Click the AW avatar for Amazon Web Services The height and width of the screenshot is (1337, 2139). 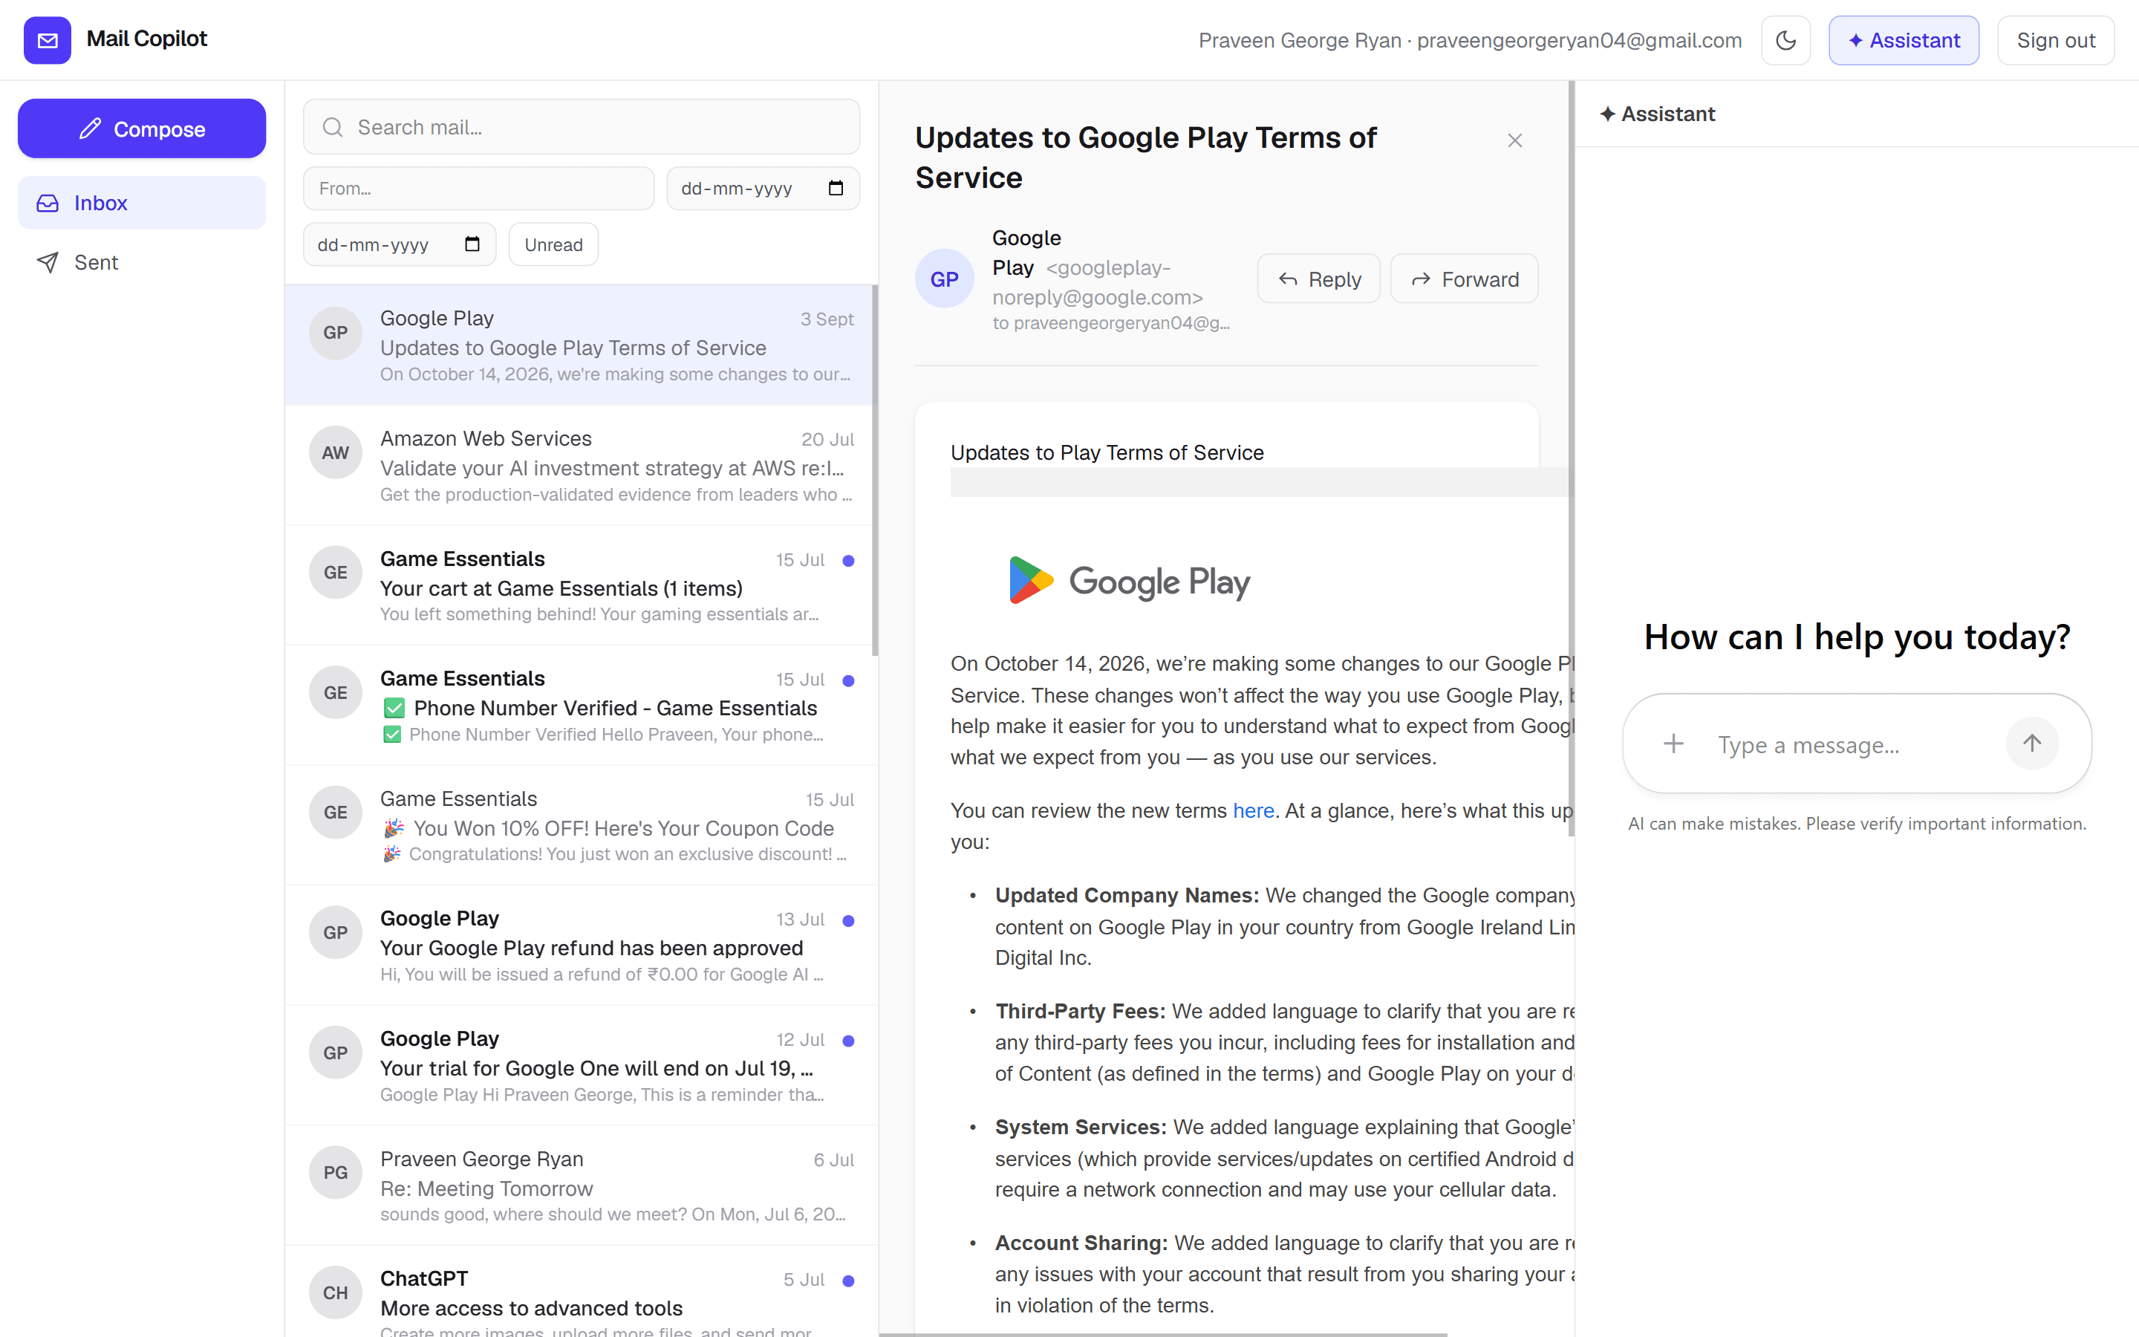tap(335, 453)
